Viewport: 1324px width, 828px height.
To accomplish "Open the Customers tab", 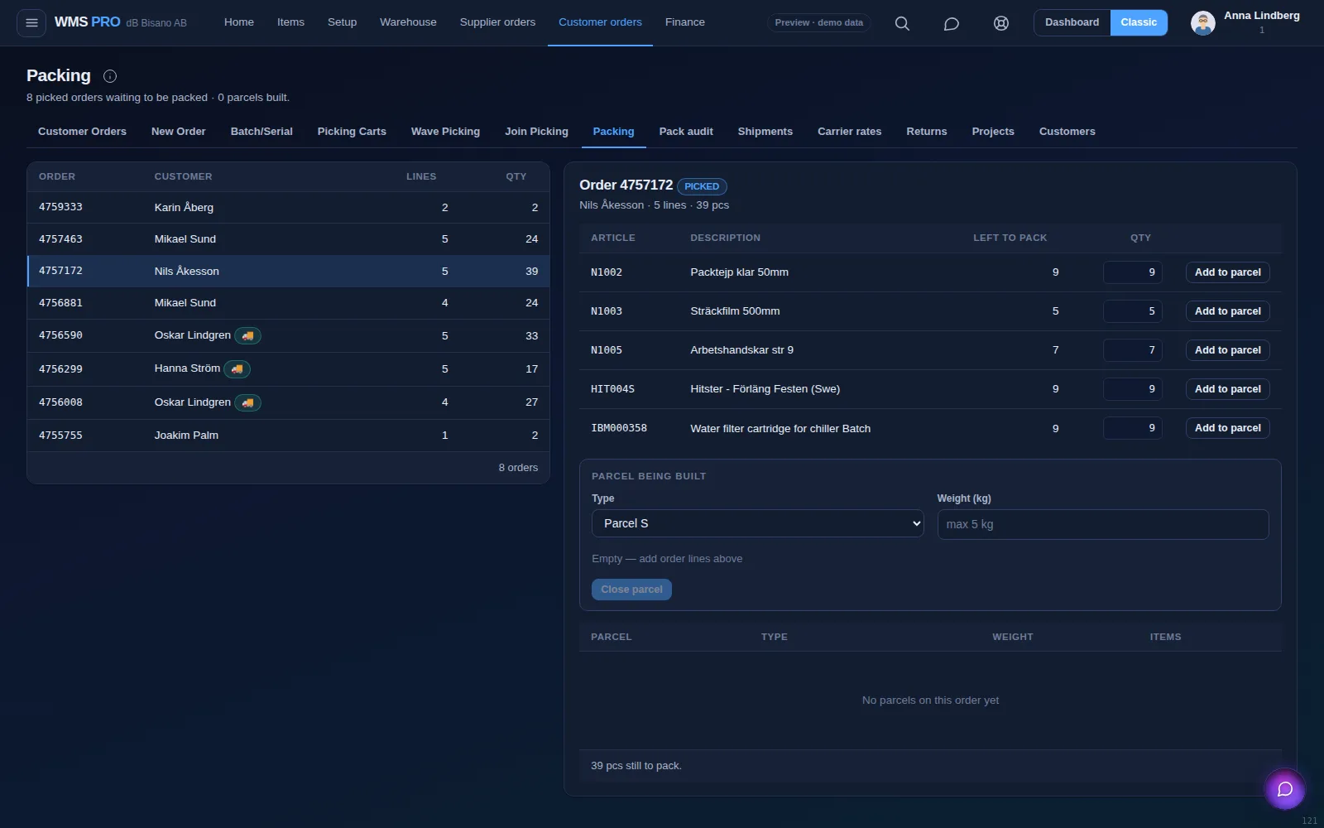I will tap(1067, 132).
